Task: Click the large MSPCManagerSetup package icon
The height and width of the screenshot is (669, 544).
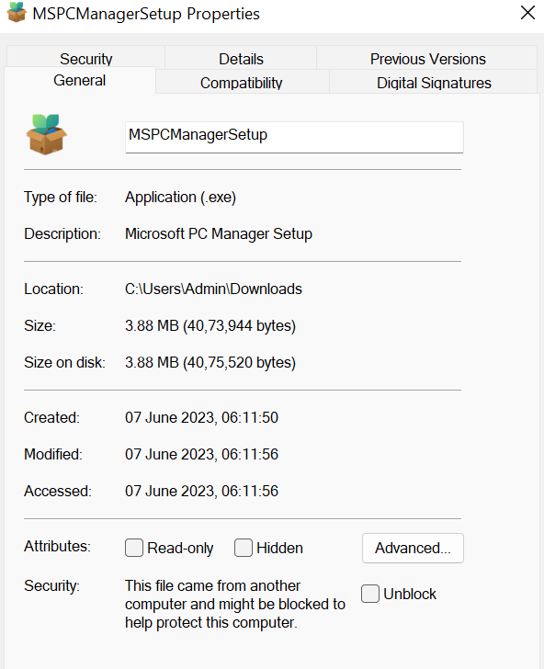Action: coord(47,134)
